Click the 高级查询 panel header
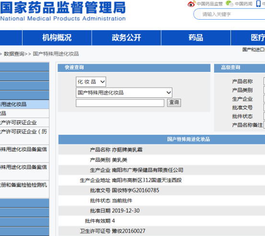The width and height of the screenshot is (265, 236). coord(240,68)
